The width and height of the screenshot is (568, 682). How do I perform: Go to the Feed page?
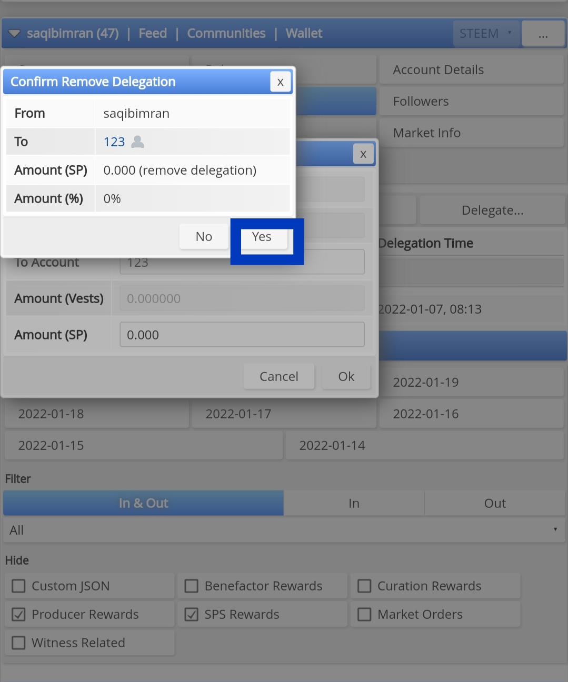tap(153, 34)
